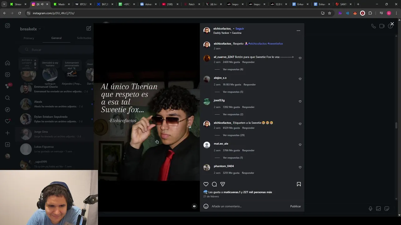Switch to the BTCUSD browser tab
401x225 pixels.
[x=83, y=4]
